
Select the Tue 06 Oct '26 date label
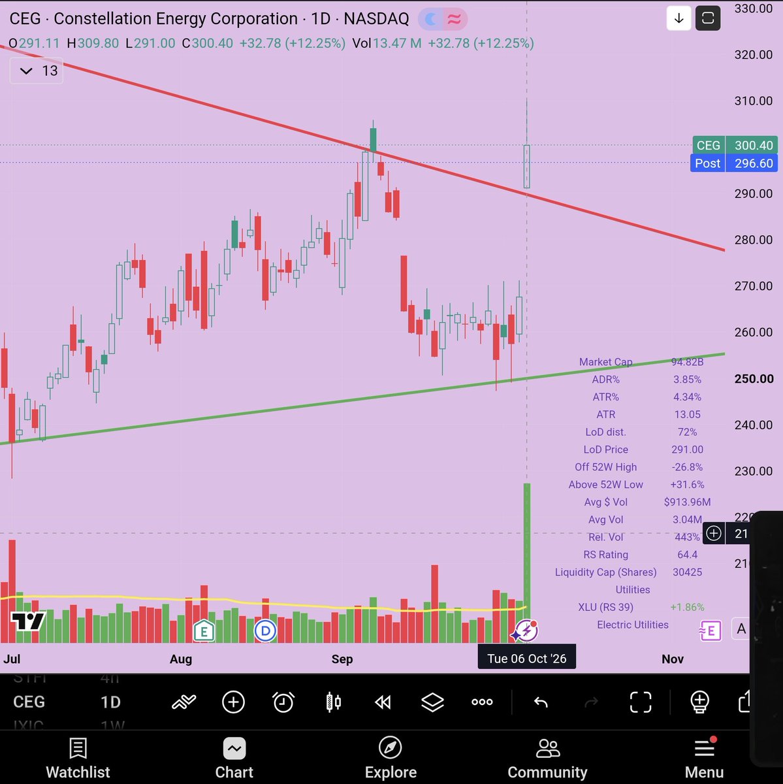click(x=527, y=658)
